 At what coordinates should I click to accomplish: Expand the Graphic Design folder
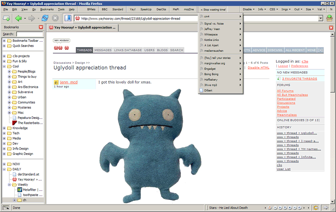4,154
